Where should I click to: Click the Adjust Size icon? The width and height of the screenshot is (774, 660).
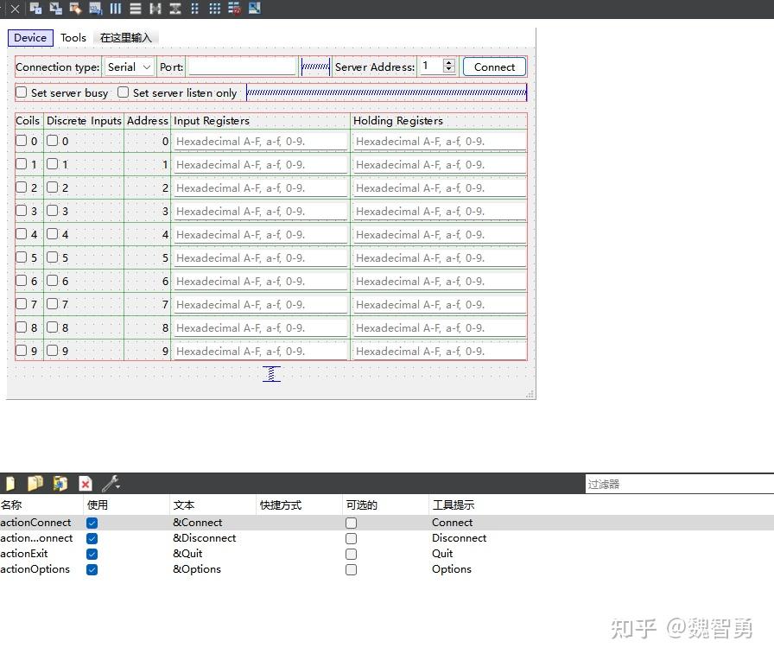click(254, 9)
